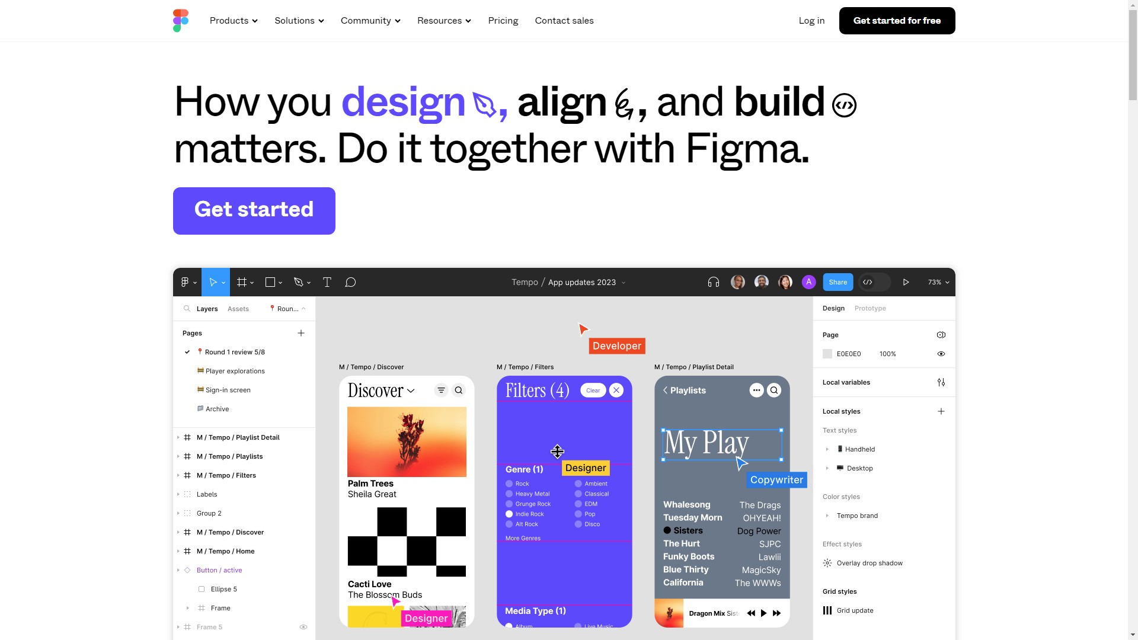
Task: Switch to Assets tab in left panel
Action: coord(238,308)
